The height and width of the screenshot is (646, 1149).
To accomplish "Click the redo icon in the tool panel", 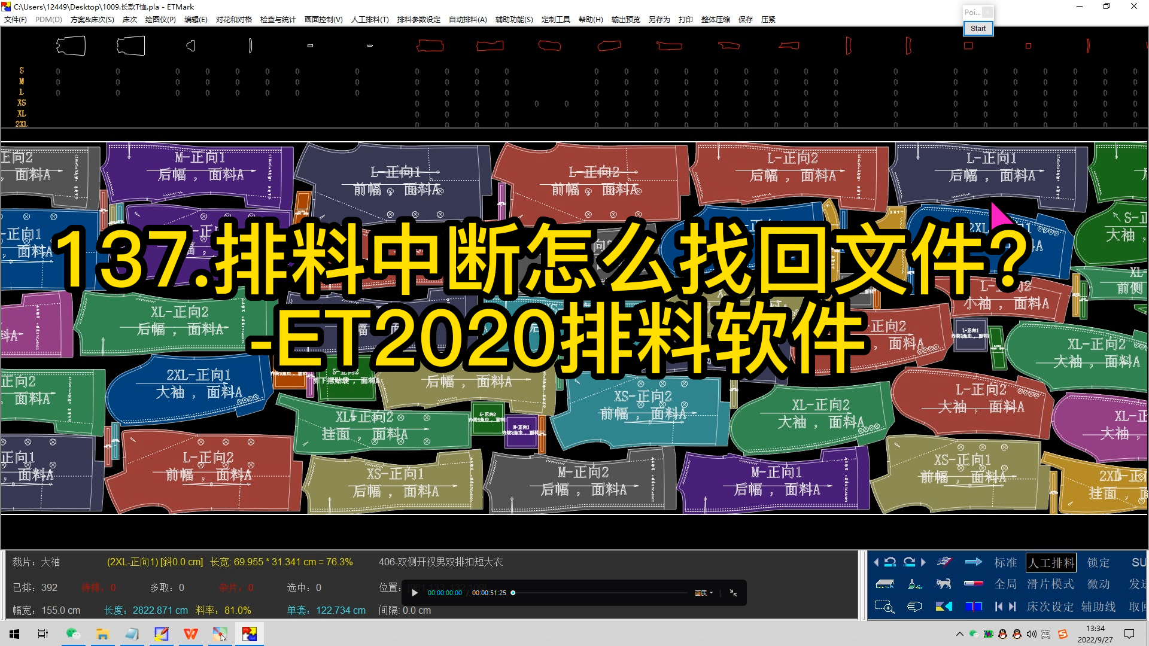I will [x=909, y=562].
